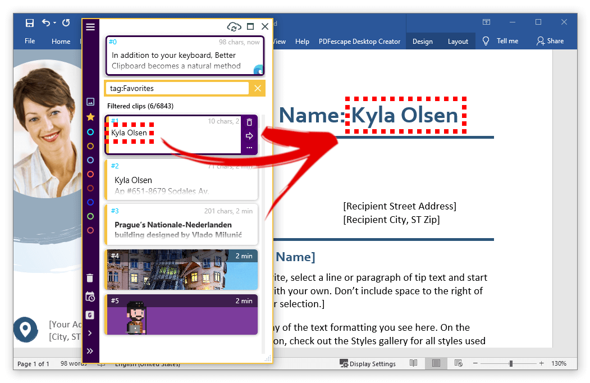
Task: Open Ribbon Display Options in title bar
Action: click(486, 22)
